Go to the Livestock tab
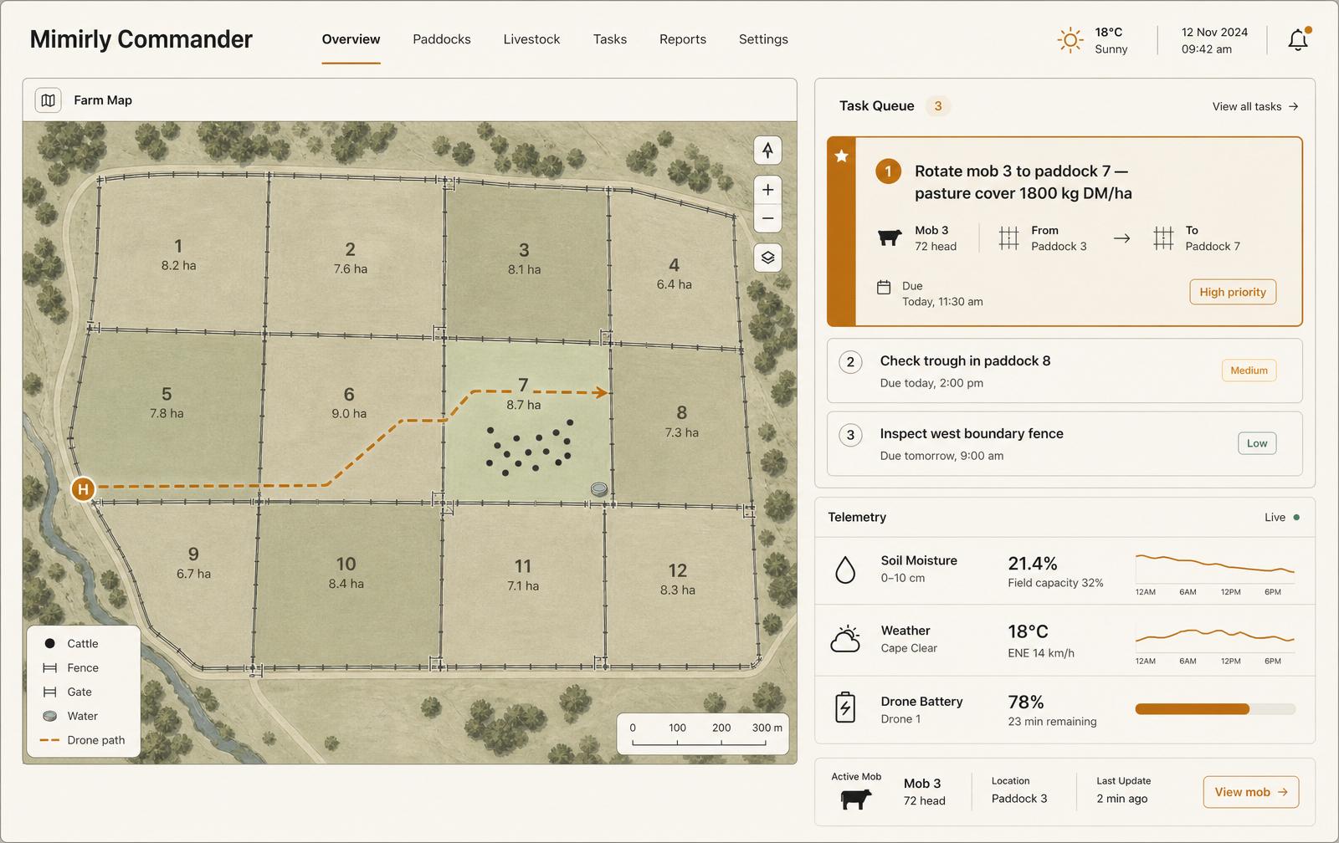This screenshot has width=1339, height=843. [531, 39]
